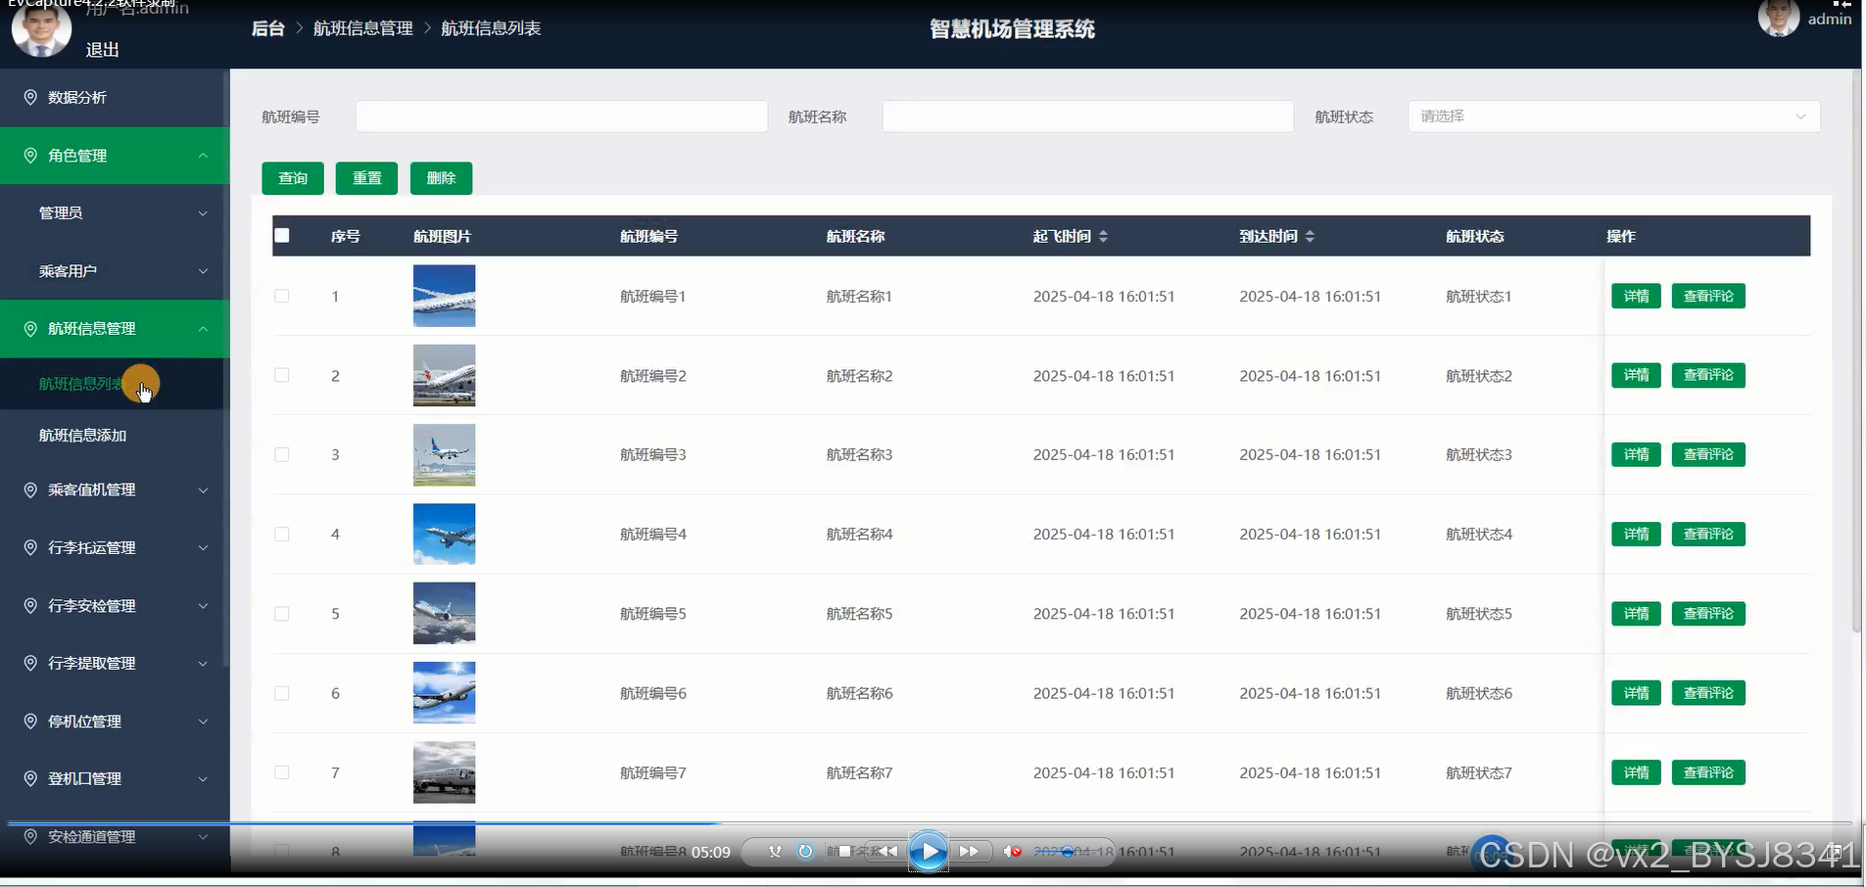Image resolution: width=1866 pixels, height=887 pixels.
Task: Click the green 查询 button
Action: coord(293,178)
